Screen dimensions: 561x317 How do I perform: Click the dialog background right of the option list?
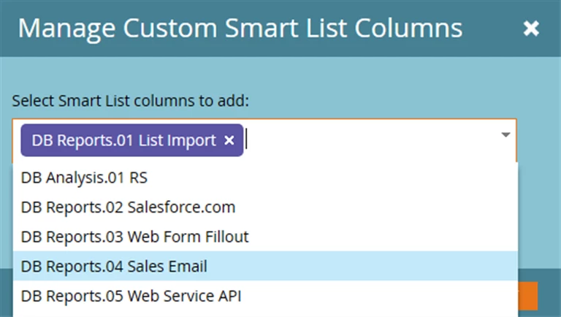(x=539, y=219)
